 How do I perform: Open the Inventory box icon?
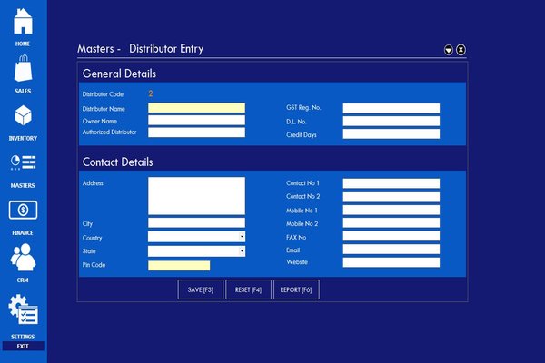click(23, 115)
